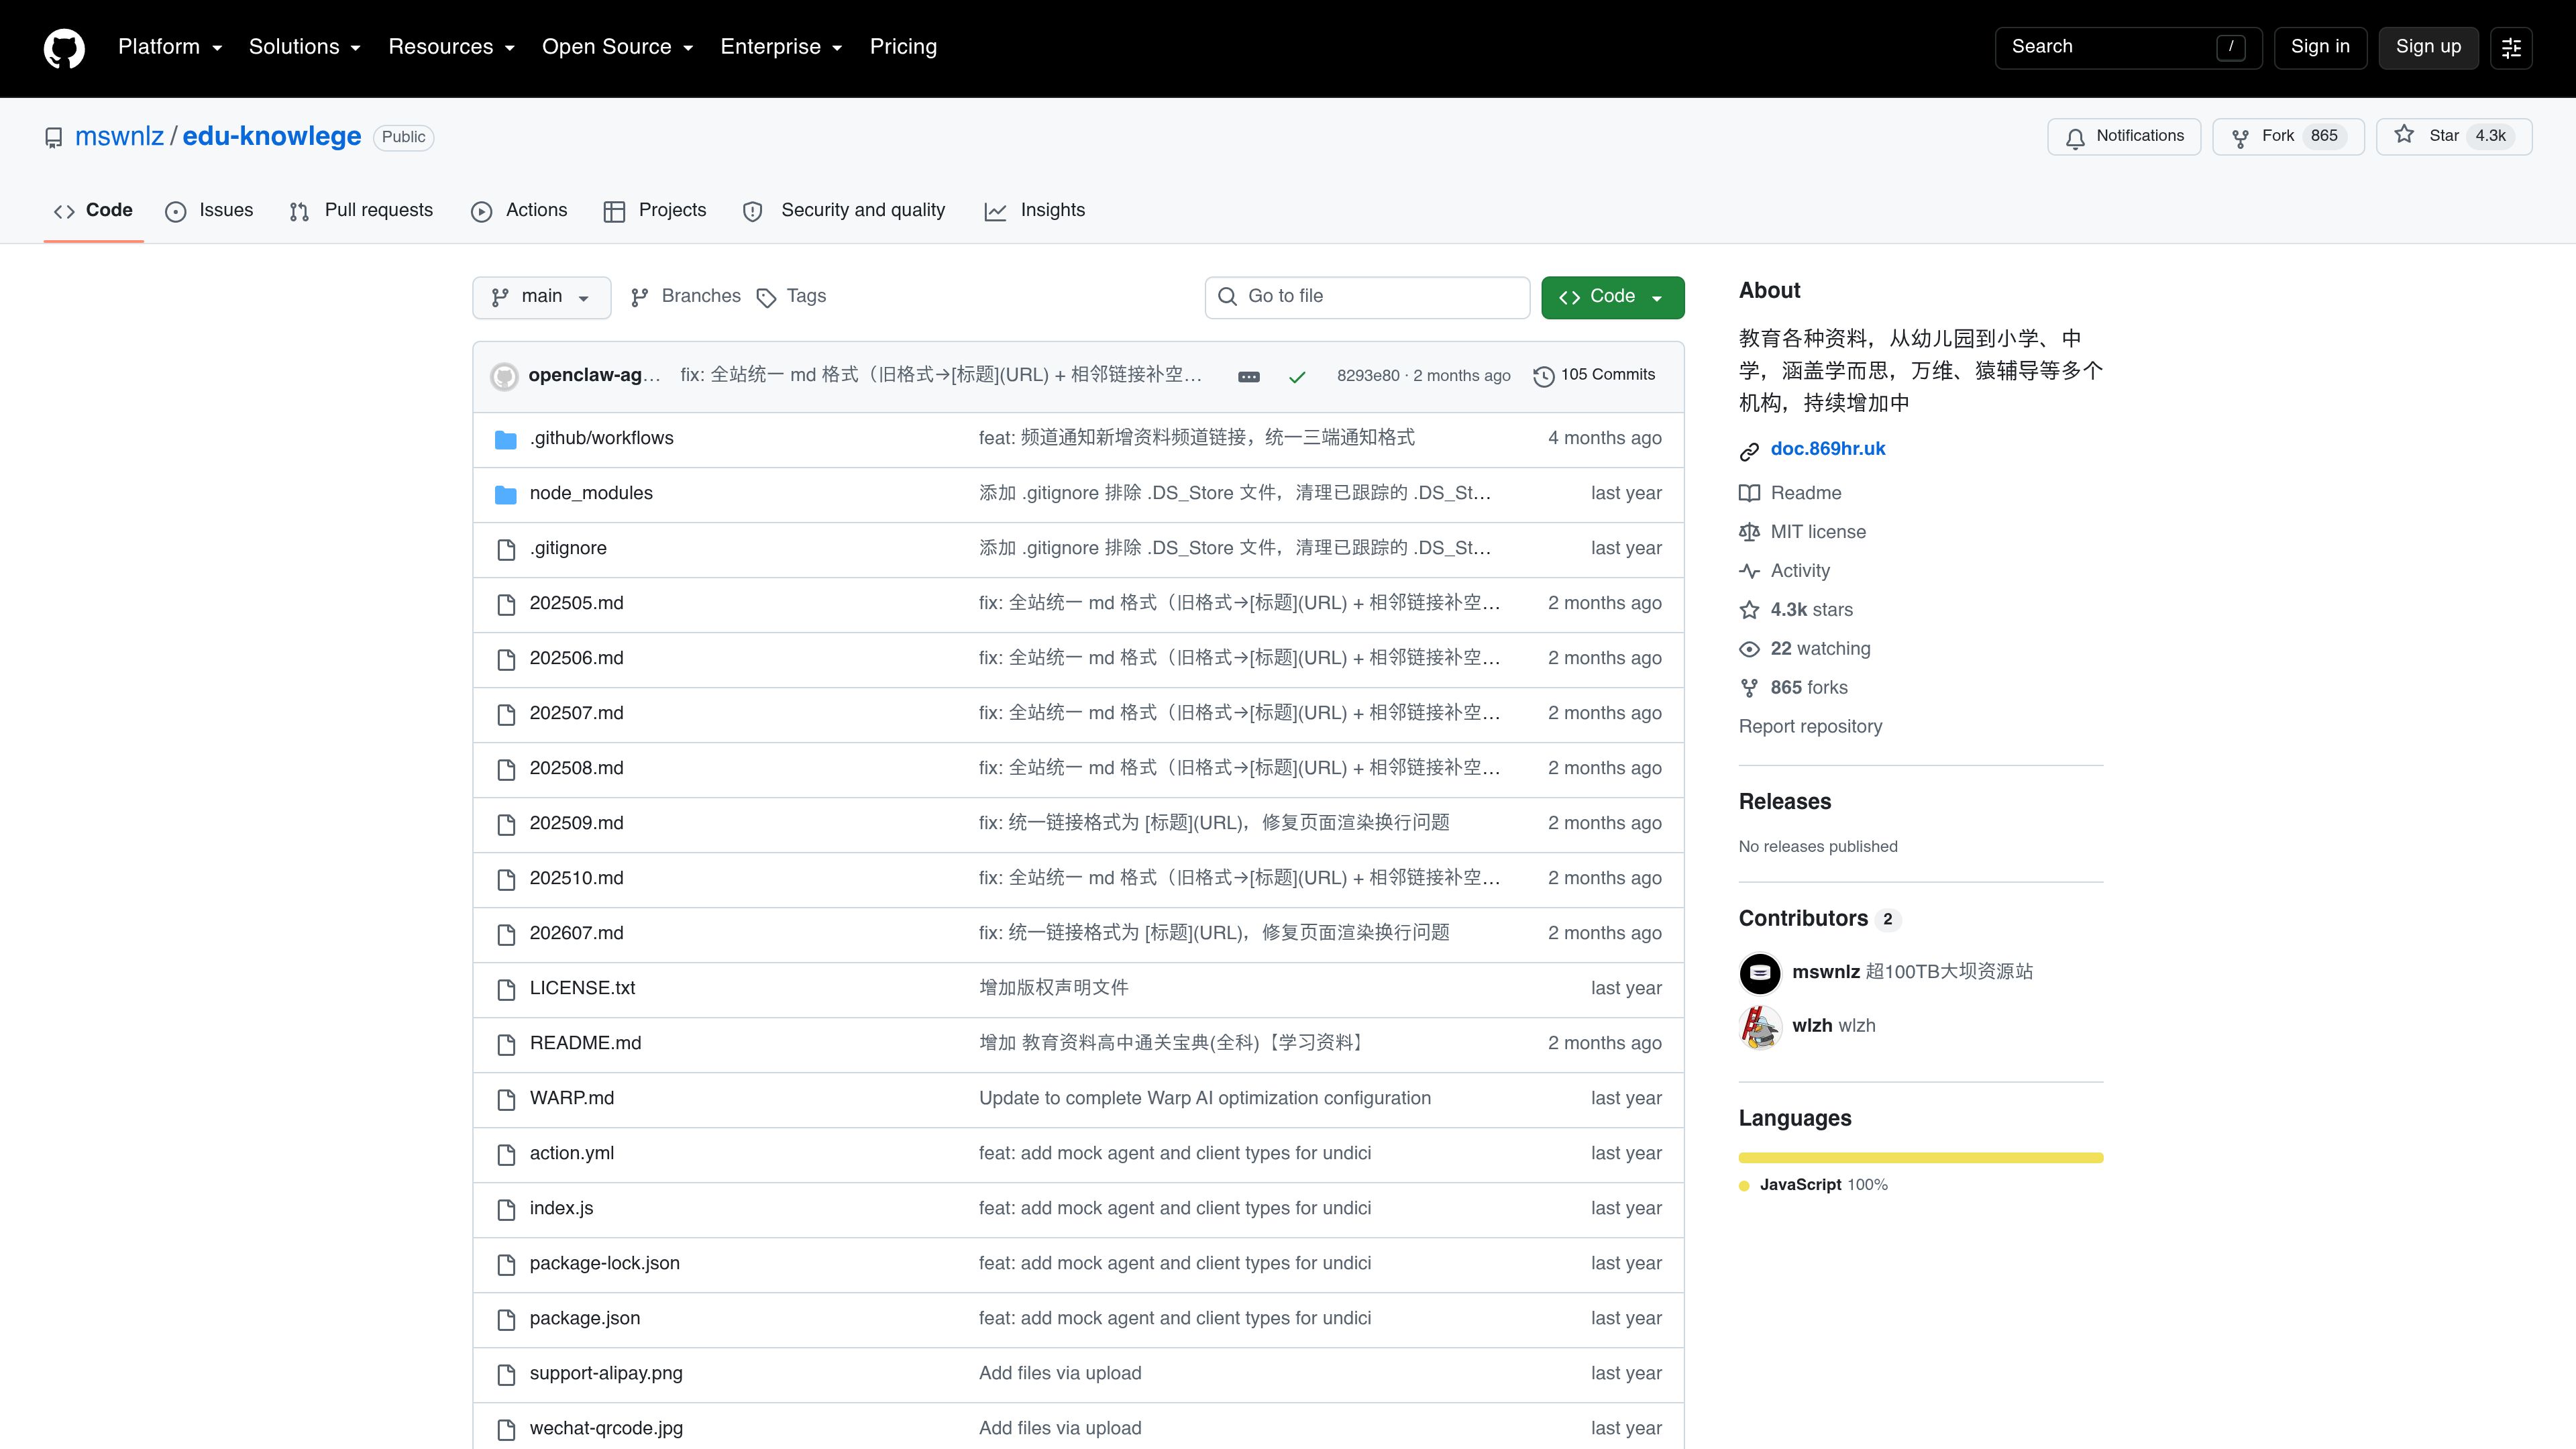View the green check status icon

coord(1297,377)
